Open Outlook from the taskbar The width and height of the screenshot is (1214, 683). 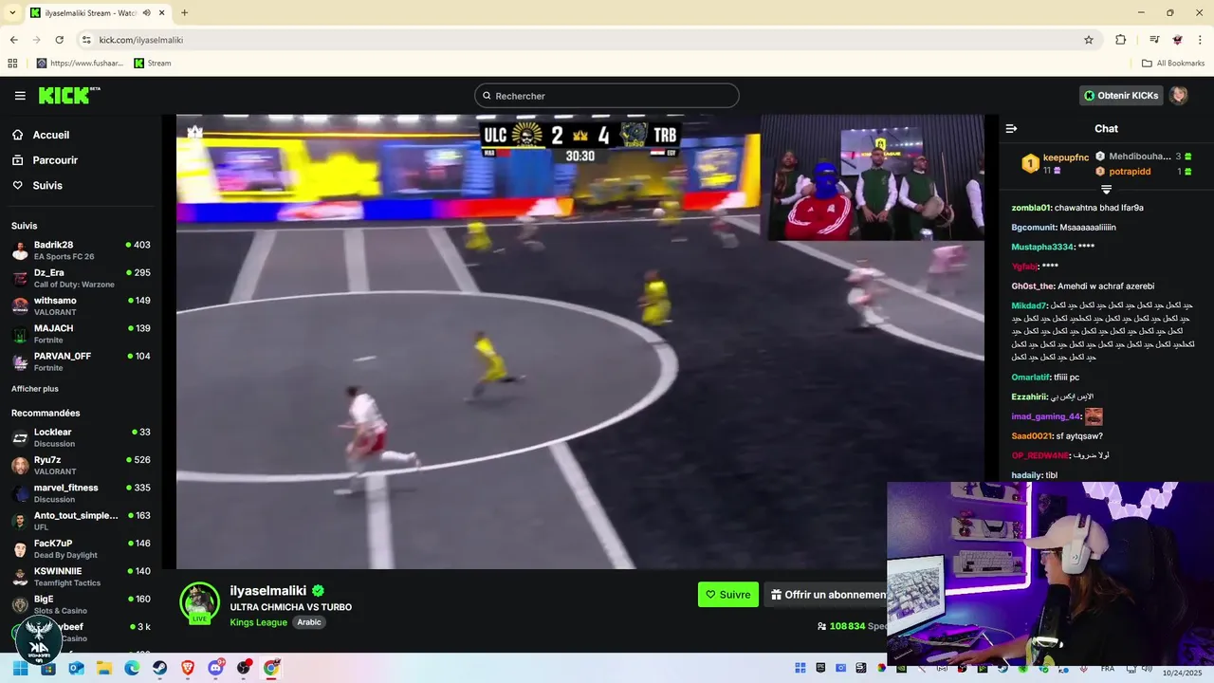tap(76, 668)
